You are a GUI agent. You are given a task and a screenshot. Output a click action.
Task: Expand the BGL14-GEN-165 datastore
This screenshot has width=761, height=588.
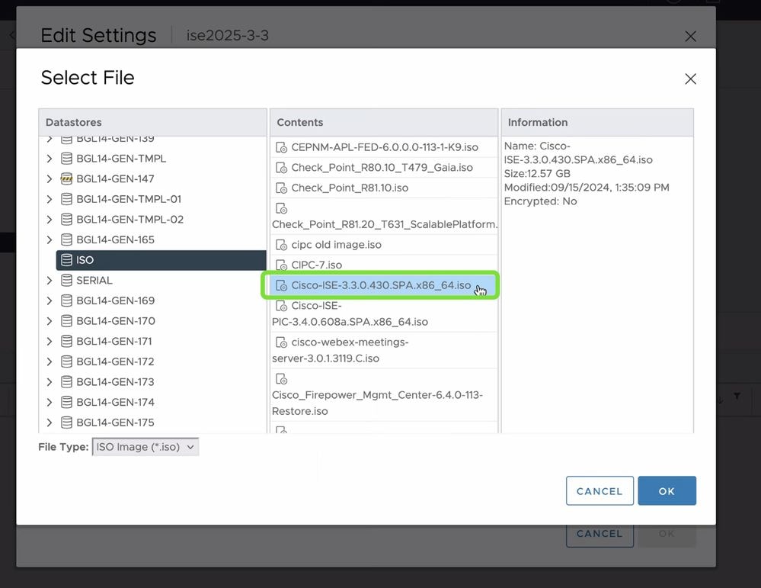tap(49, 239)
